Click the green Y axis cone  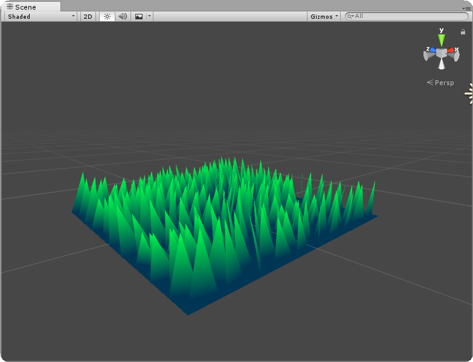(x=442, y=40)
